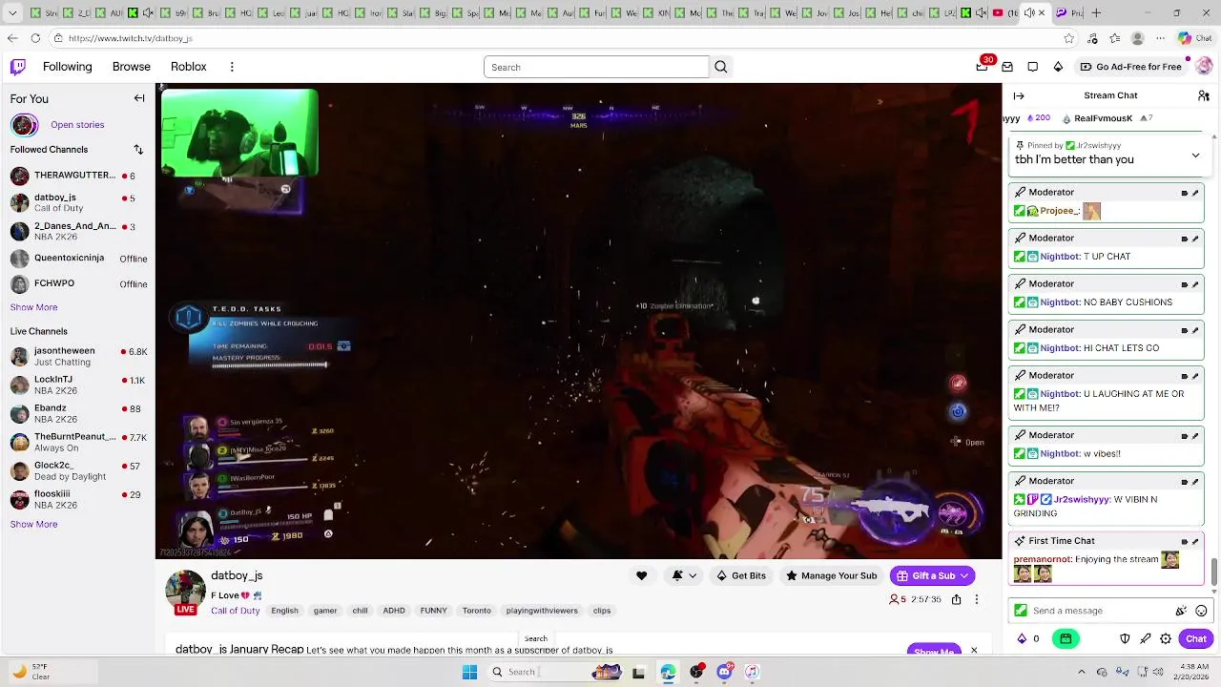
Task: Go to Twitch home via logo
Action: 18,67
